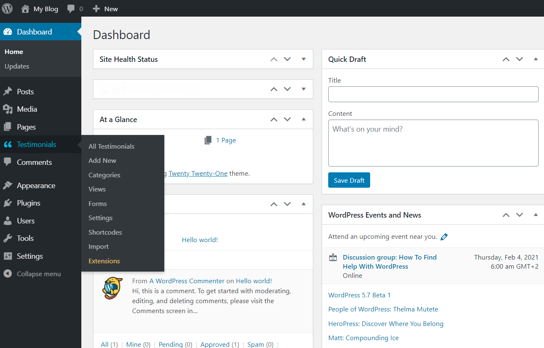Move Site Health Status panel up
Viewport: 544px width, 348px height.
coord(274,59)
